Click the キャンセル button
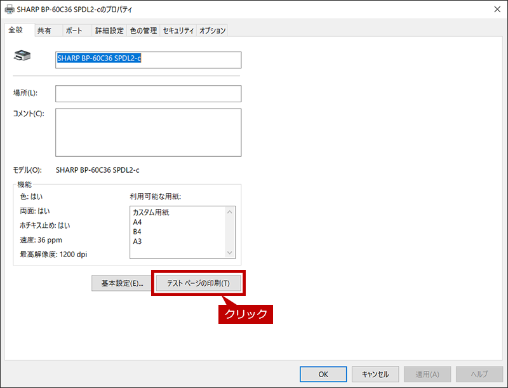Screen dimensions: 508x388 tap(375, 375)
